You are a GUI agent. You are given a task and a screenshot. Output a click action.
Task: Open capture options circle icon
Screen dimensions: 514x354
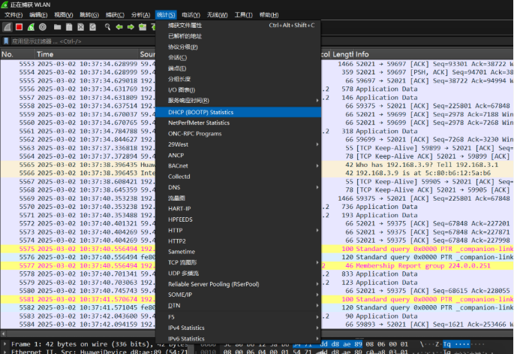point(43,27)
